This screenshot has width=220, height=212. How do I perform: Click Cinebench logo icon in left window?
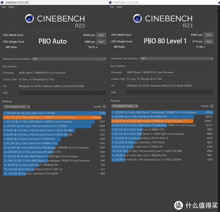(29, 18)
